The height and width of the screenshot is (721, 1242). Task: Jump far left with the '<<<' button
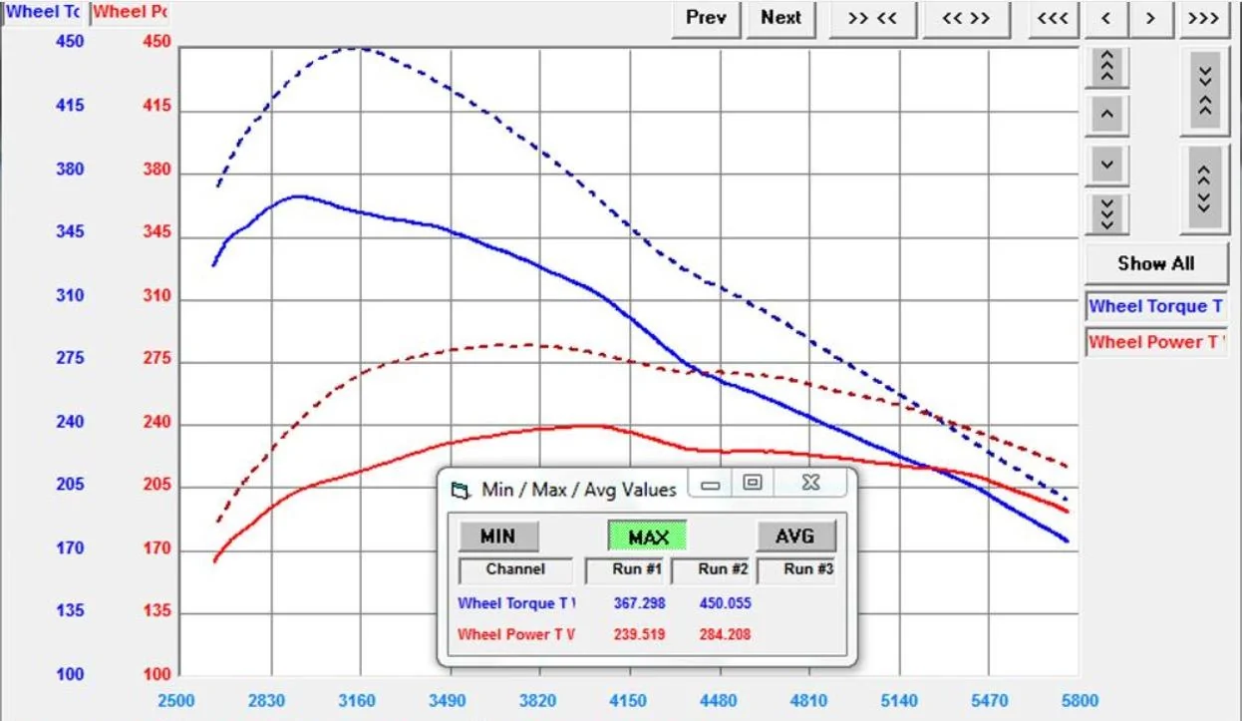[x=1053, y=18]
